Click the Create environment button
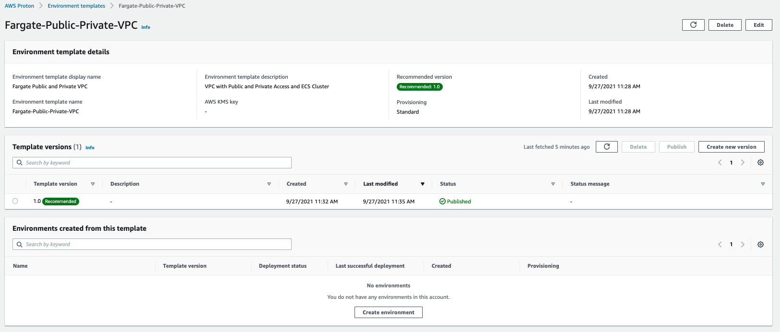 389,312
